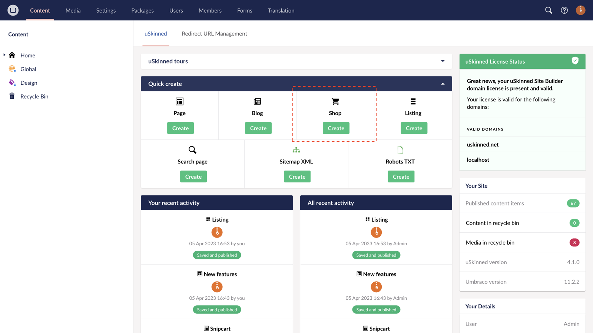Click the Umbraco logo
This screenshot has width=593, height=333.
13,10
